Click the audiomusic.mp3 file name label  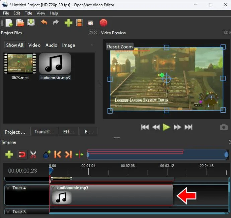point(55,78)
